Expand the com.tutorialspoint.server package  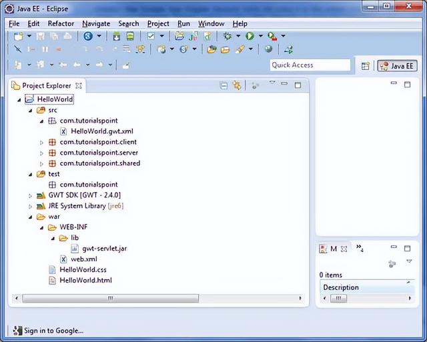[41, 153]
